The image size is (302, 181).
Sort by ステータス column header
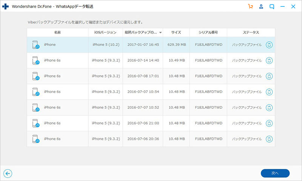pyautogui.click(x=251, y=32)
